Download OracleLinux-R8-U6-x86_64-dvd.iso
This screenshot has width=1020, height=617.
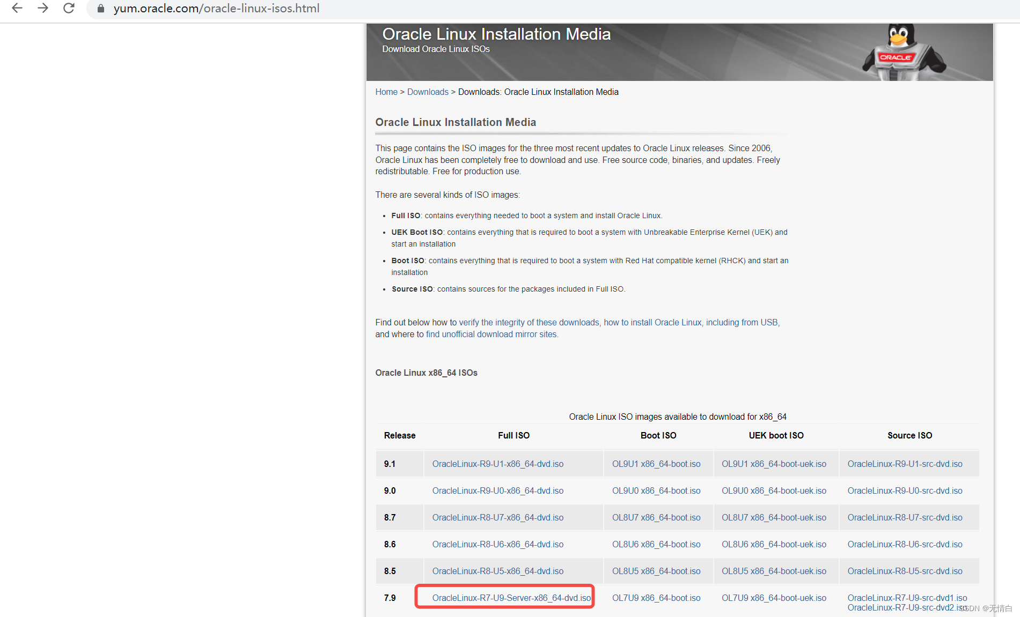498,544
